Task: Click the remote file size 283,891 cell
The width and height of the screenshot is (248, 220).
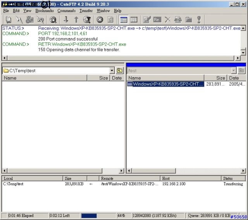Action: click(x=215, y=84)
